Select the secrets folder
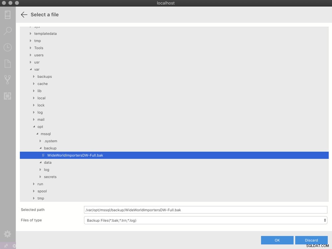 pos(50,177)
